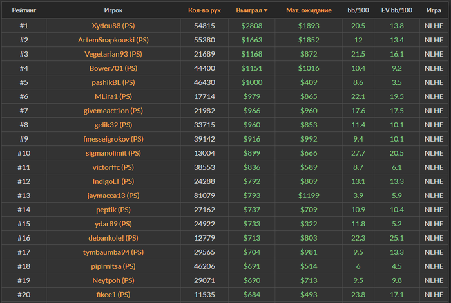Sort by bb/100 column header
Image resolution: width=451 pixels, height=303 pixels.
point(359,10)
